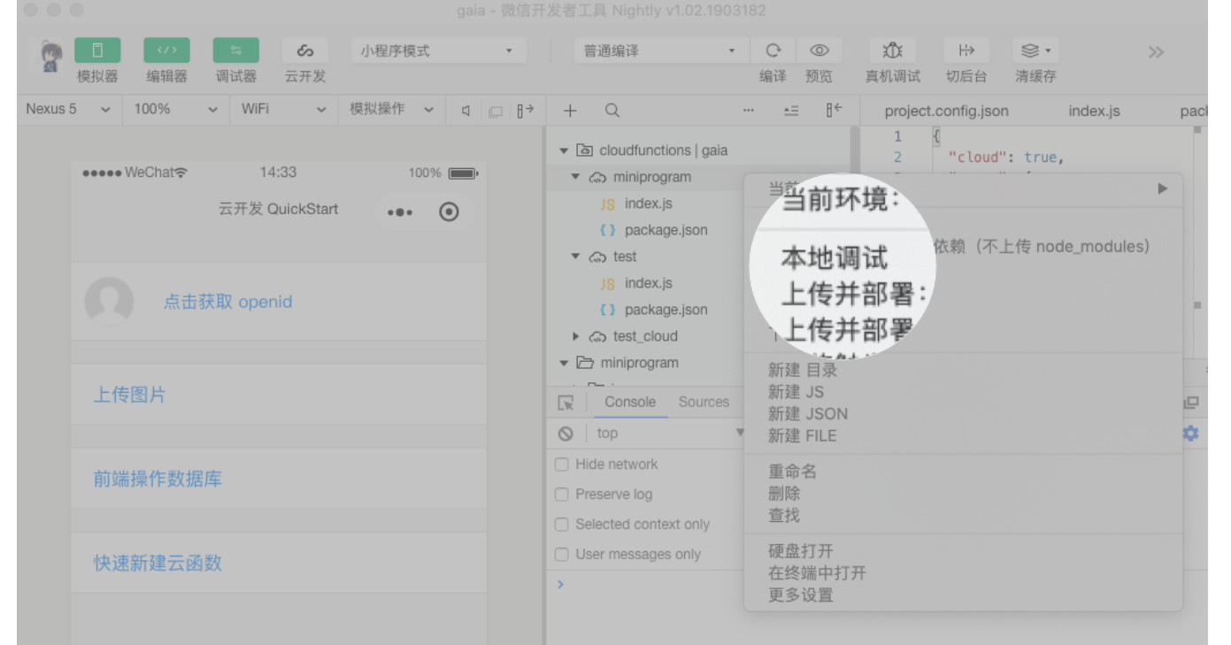This screenshot has width=1231, height=645.
Task: Select package.json under the test folder
Action: (666, 310)
